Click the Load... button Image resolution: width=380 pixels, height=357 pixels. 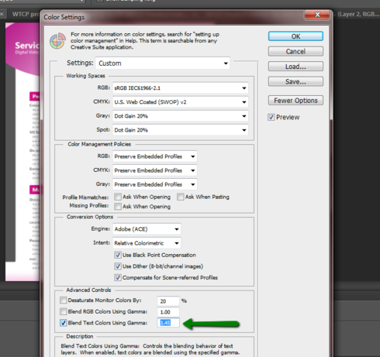click(295, 67)
